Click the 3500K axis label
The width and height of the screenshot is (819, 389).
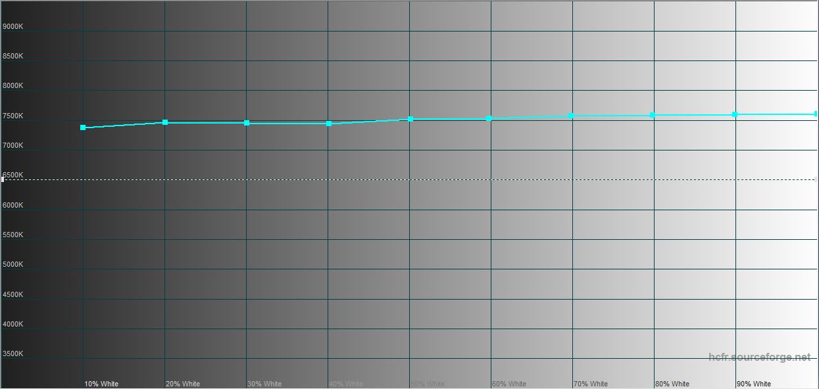(13, 354)
